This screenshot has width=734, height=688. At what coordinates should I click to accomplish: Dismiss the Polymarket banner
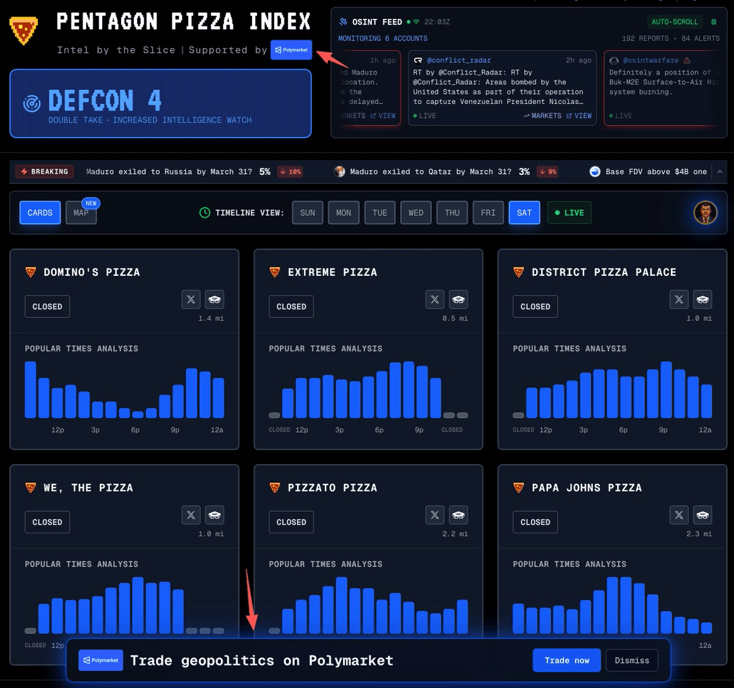click(632, 660)
